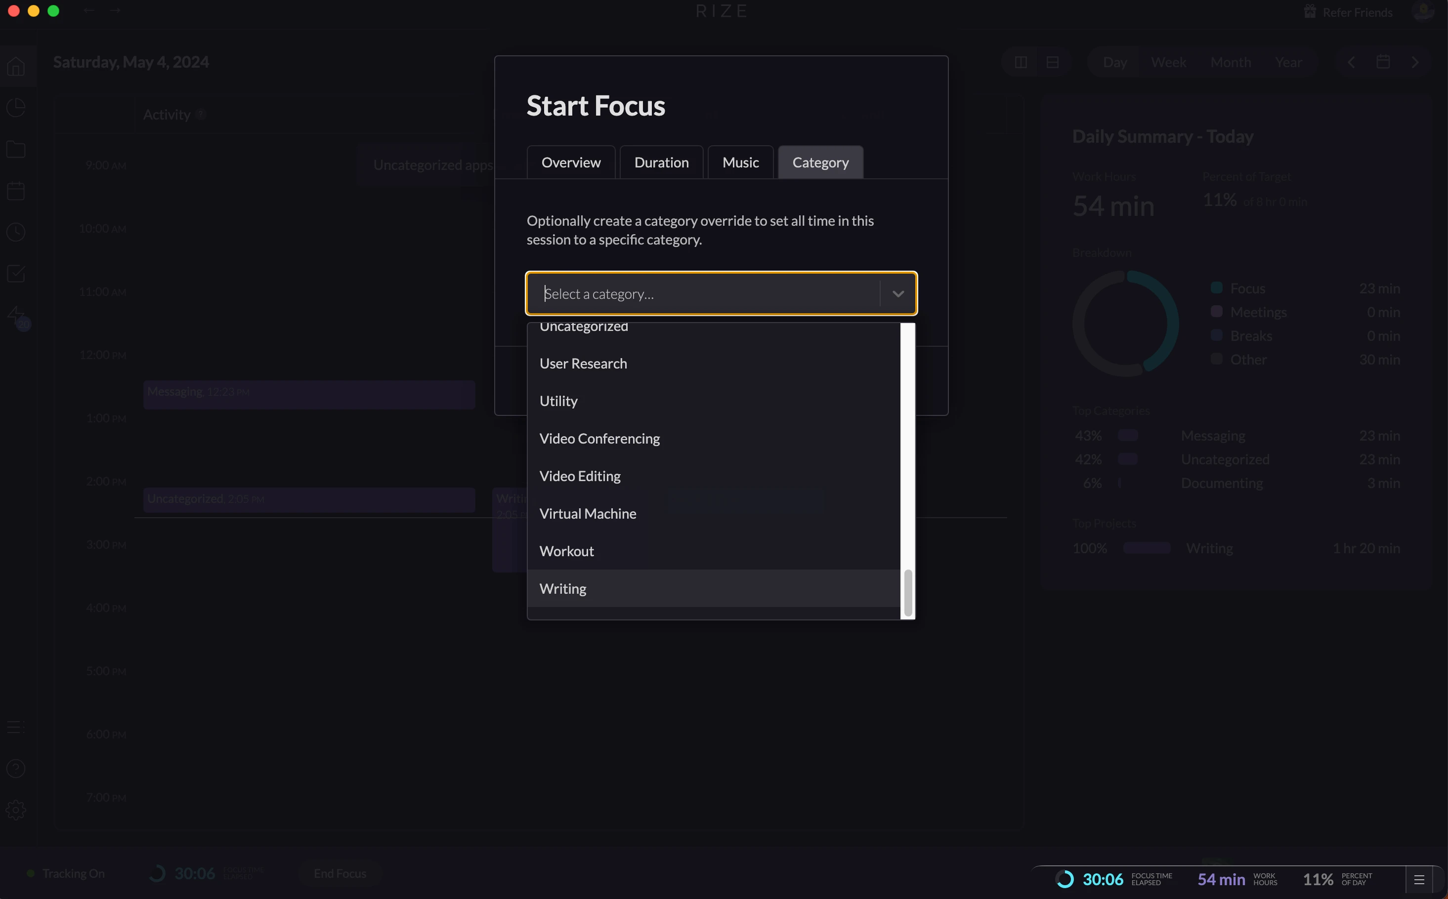This screenshot has width=1448, height=899.
Task: Switch to the Duration tab
Action: pos(661,163)
